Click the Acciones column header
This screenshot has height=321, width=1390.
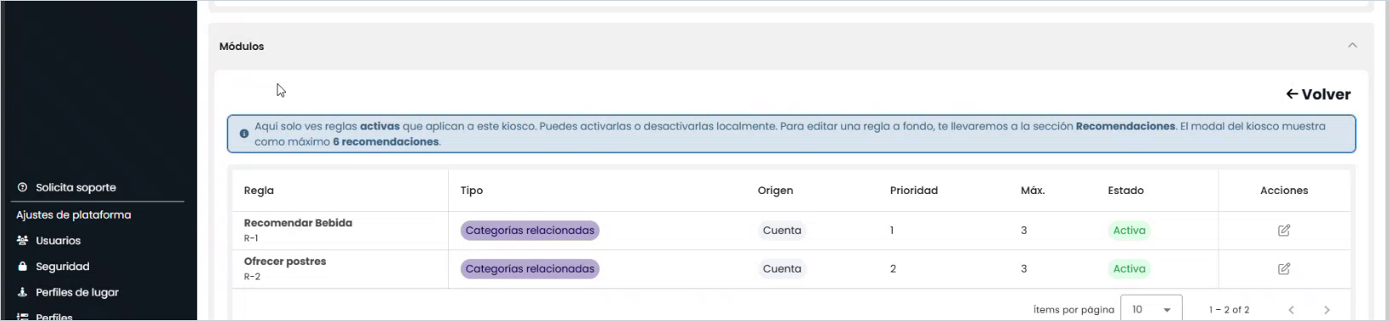(1284, 191)
